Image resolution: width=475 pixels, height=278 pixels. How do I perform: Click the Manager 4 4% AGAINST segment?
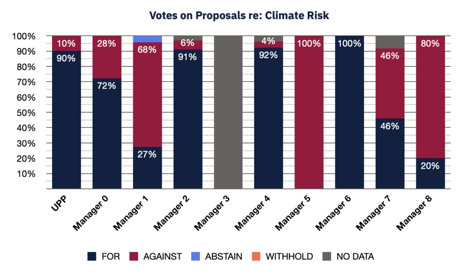(x=269, y=45)
